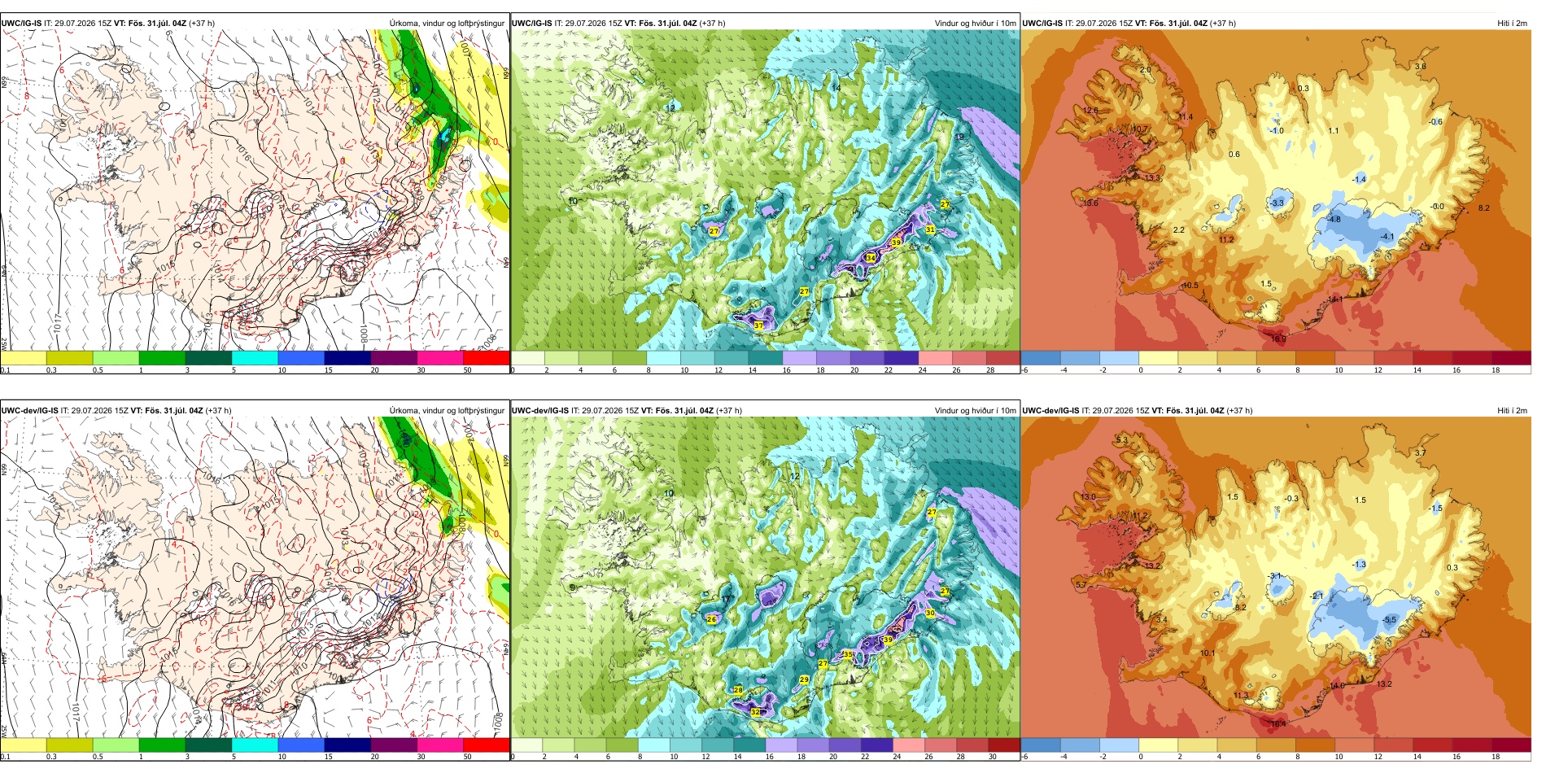Screen dimensions: 1546x773
Task: Click the 16.9 value in top temperature map
Action: tap(1278, 339)
